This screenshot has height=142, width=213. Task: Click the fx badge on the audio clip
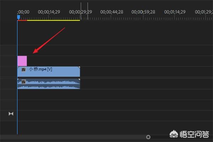23,82
